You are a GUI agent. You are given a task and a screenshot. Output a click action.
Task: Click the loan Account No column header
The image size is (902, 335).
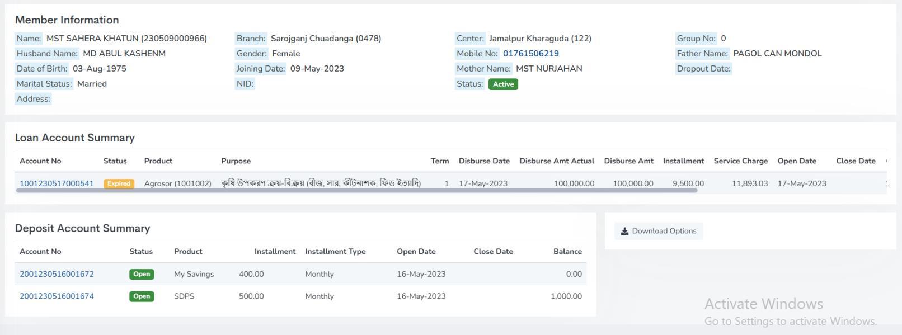(40, 161)
